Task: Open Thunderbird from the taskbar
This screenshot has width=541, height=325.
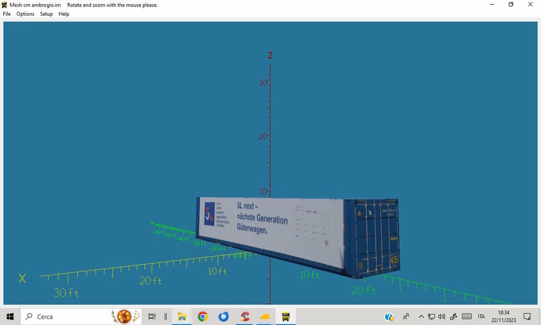Action: click(223, 316)
